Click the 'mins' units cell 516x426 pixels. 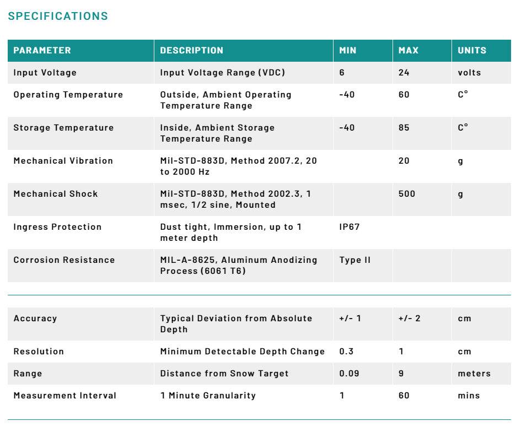point(469,396)
